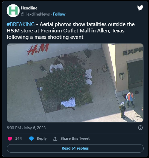Click the orange-vested worker in the photo
The image size is (149, 158).
(130, 100)
